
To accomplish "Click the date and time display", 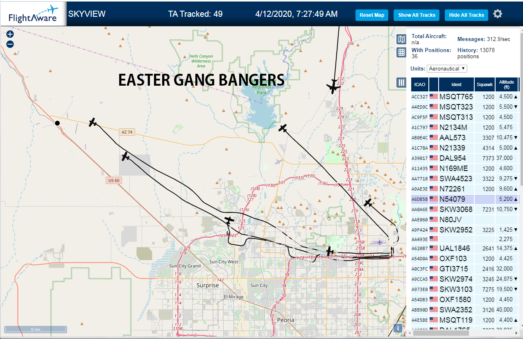I will pyautogui.click(x=297, y=14).
